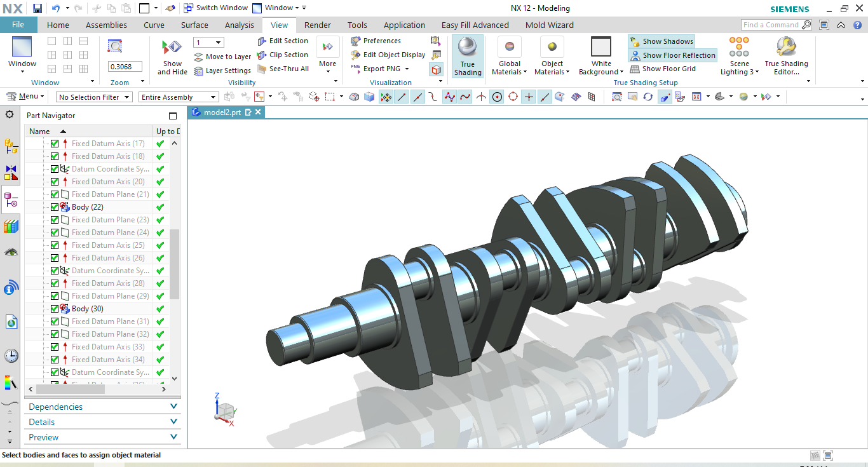
Task: Toggle checkbox for Fixed Datum Plane (31)
Action: click(x=55, y=321)
